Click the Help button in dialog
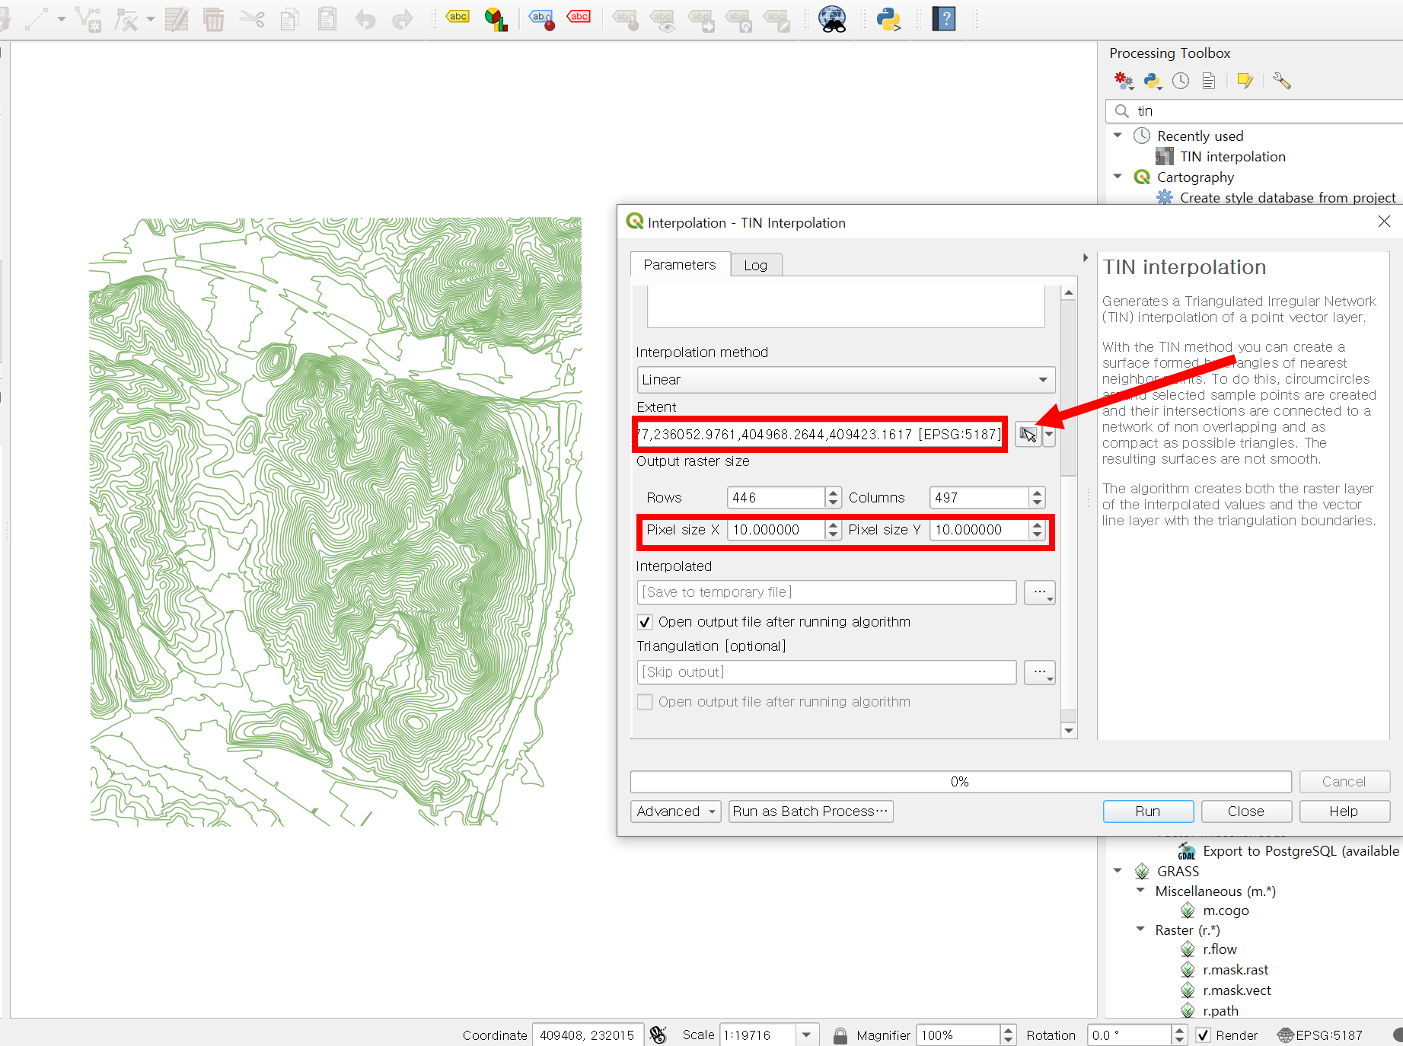1403x1046 pixels. coord(1344,812)
